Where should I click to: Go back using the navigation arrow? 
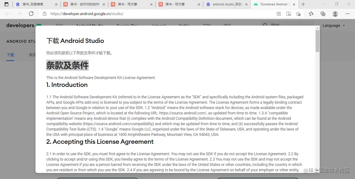pos(7,13)
